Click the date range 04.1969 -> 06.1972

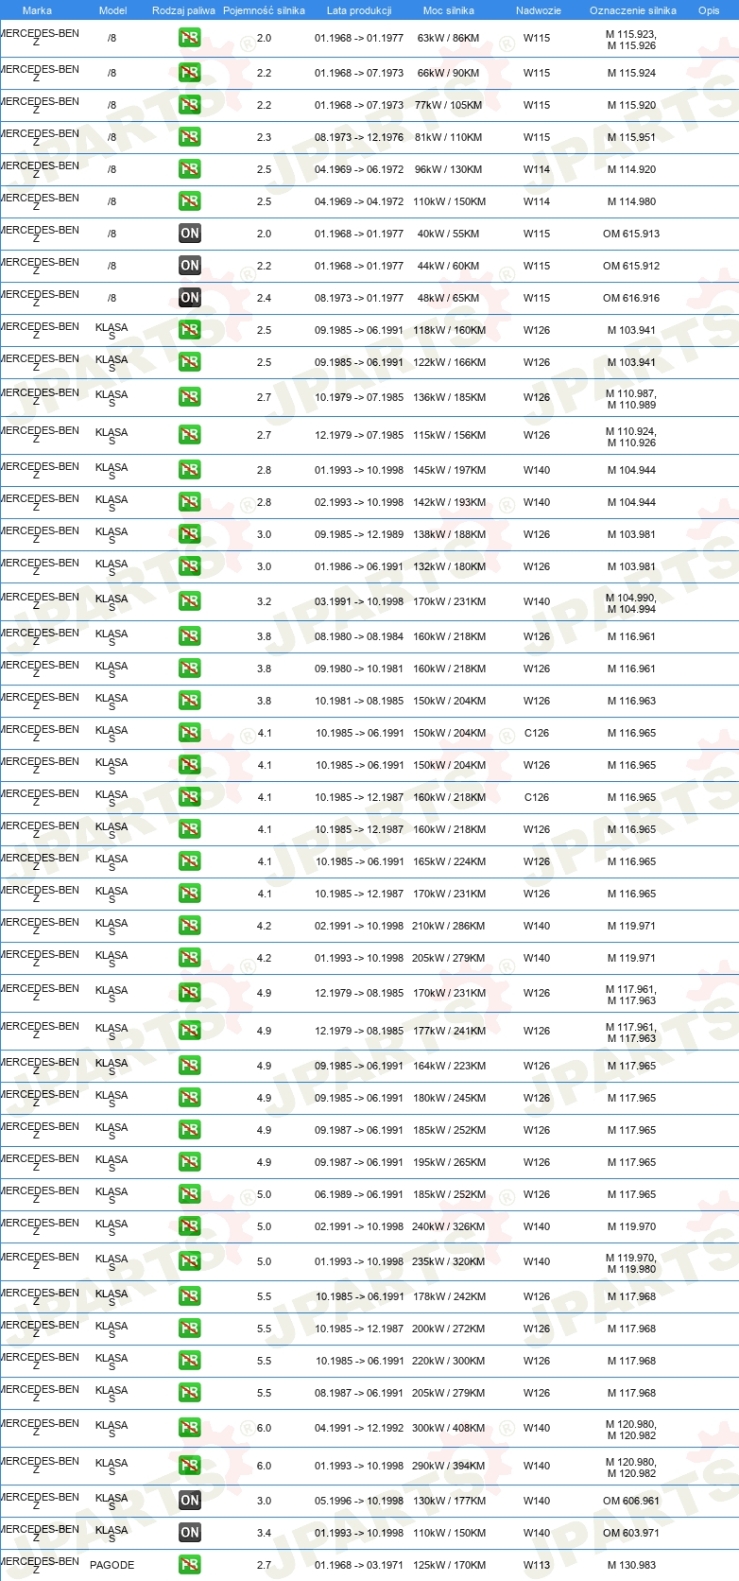point(359,169)
